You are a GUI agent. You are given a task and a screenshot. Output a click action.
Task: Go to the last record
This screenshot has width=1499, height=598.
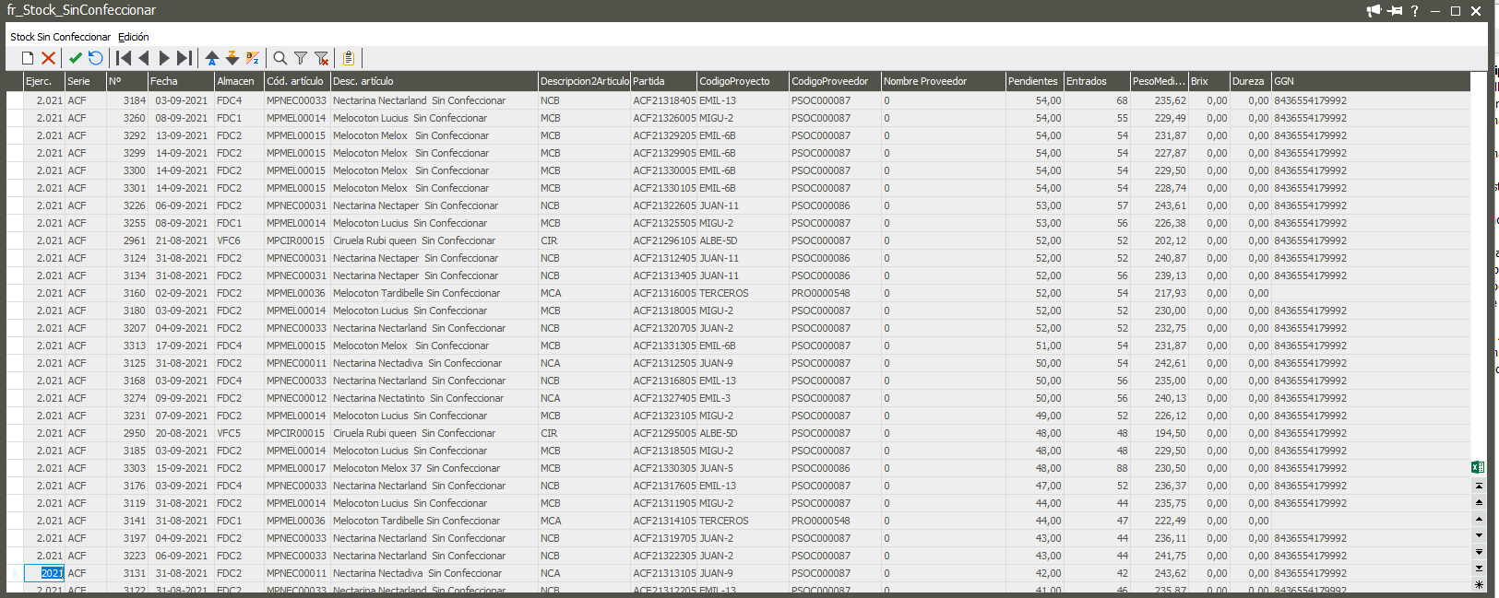pos(184,58)
